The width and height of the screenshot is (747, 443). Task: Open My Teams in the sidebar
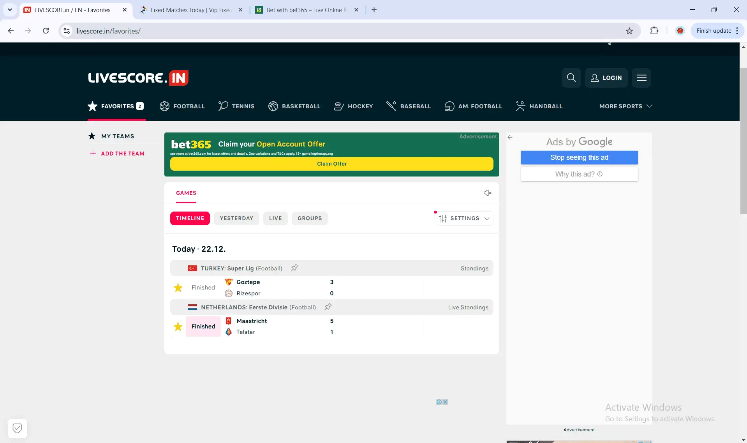pos(111,136)
